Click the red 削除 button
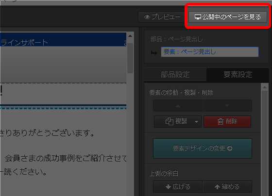The width and height of the screenshot is (272, 196). (x=227, y=121)
